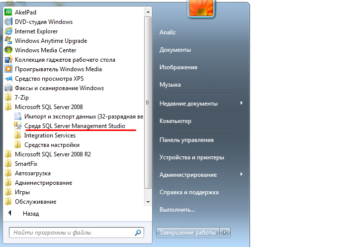Screen dimensions: 339x247
Task: Open shutdown options arrow next to Завершение работы
Action: [225, 233]
